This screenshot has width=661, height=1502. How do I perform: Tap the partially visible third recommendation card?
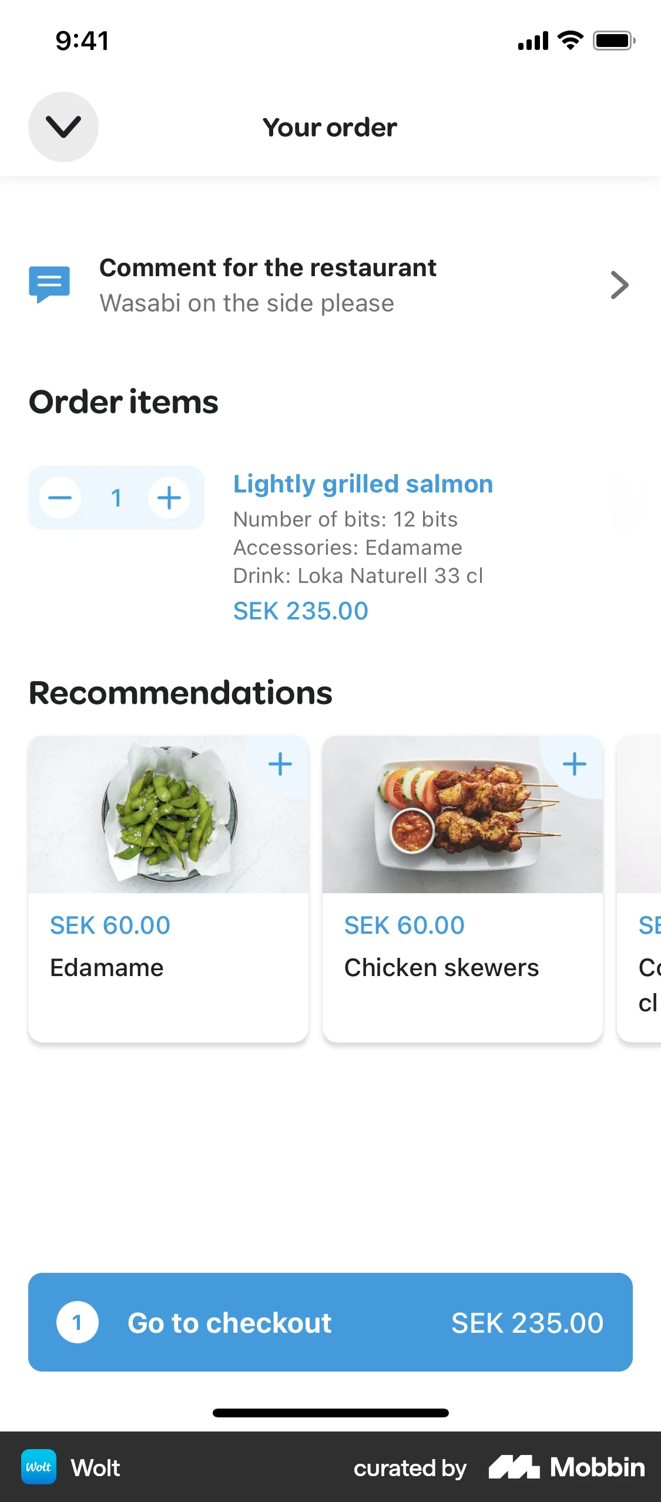(x=642, y=887)
